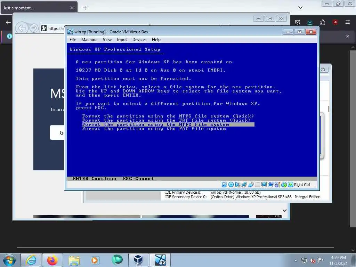The image size is (356, 267).
Task: Open the Help menu in VirtualBox
Action: pos(156,40)
